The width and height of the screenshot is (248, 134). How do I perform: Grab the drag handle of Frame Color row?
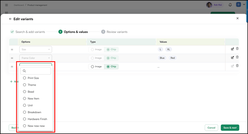12,58
